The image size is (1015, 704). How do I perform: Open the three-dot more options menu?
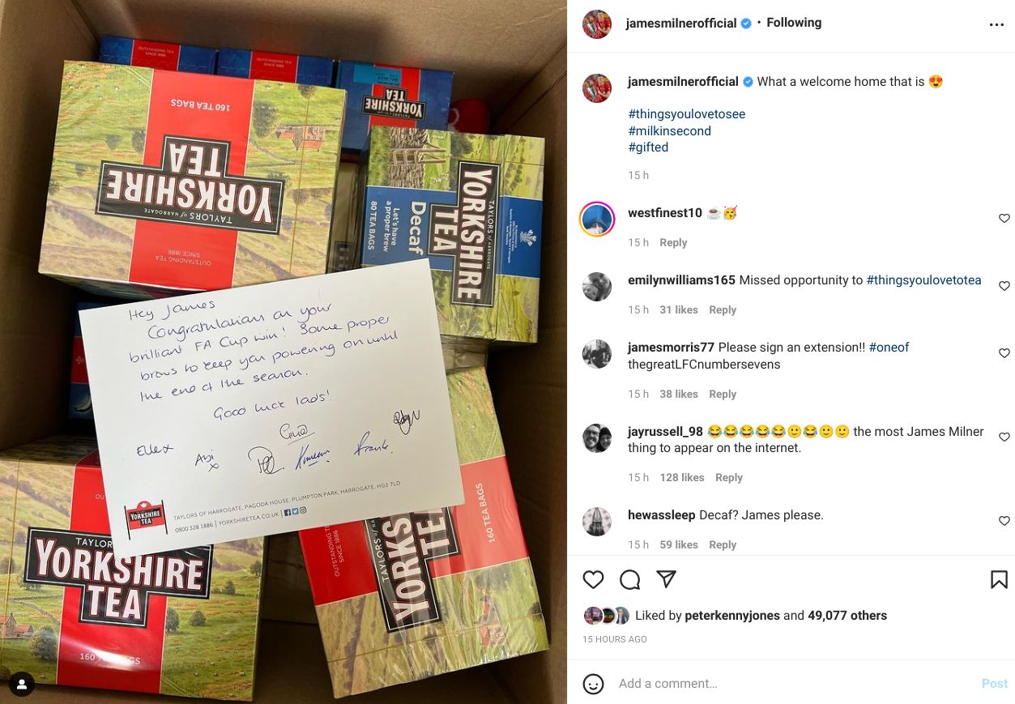997,25
